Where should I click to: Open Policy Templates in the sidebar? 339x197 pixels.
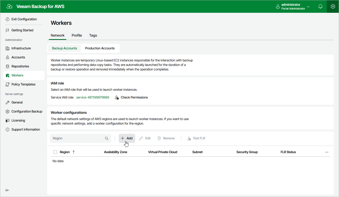pos(24,84)
